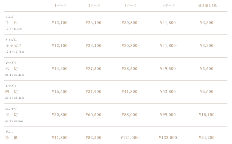Click the 2ポーズ column header
Viewport: 232px width, 144px height.
coord(94,6)
